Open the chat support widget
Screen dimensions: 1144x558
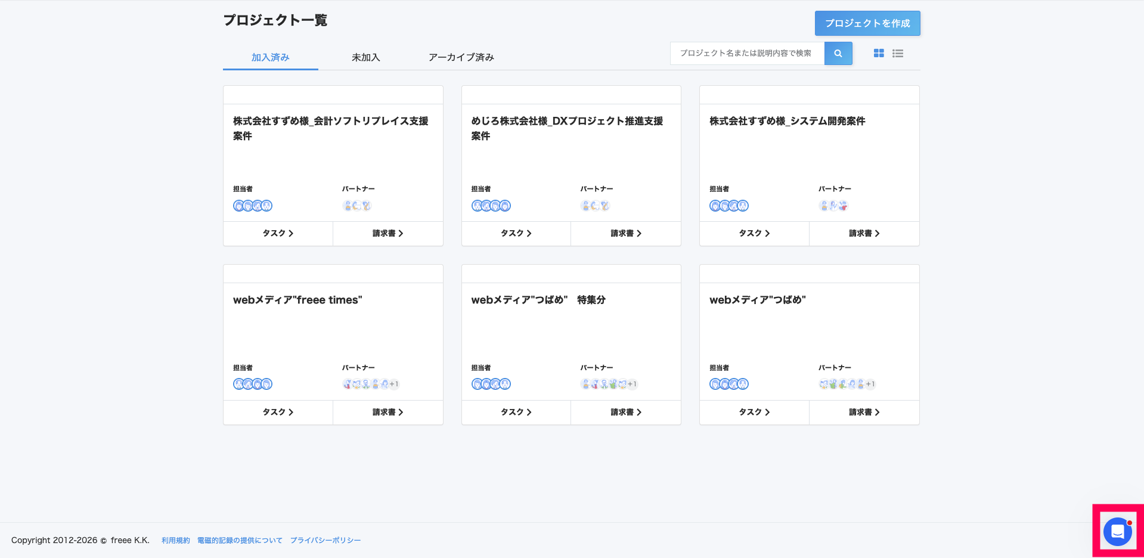1118,532
